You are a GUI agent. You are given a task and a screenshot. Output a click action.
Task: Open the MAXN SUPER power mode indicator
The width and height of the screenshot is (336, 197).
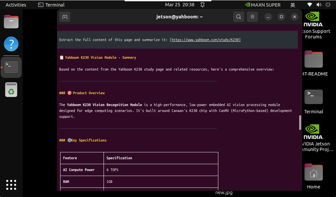click(x=262, y=5)
